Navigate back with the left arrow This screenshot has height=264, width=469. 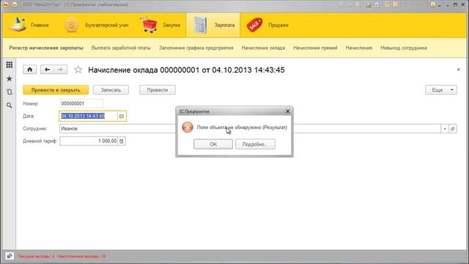point(47,70)
